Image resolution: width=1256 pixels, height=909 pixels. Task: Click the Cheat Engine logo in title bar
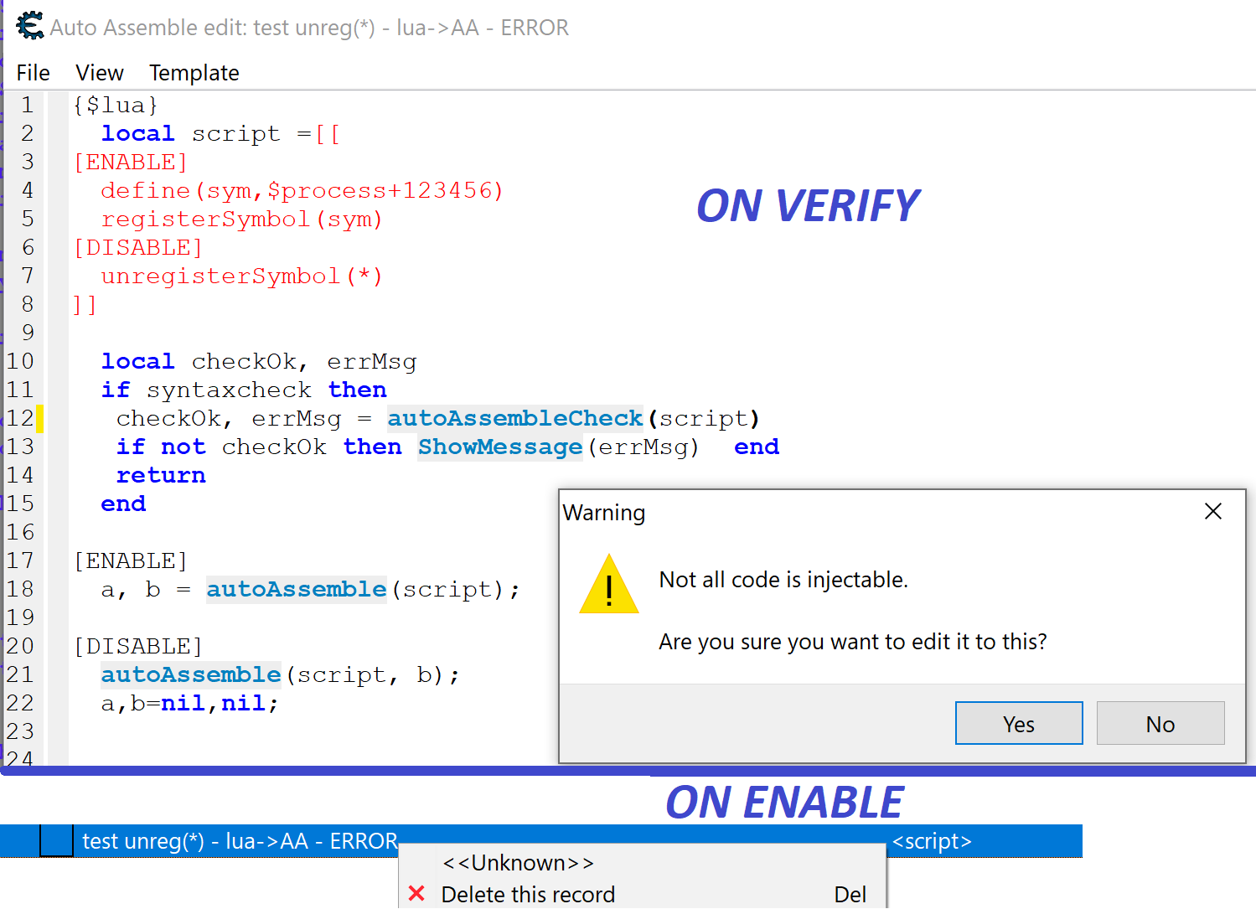[29, 27]
